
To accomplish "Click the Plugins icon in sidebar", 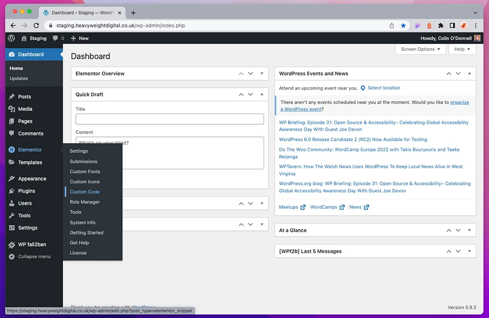I will click(12, 191).
